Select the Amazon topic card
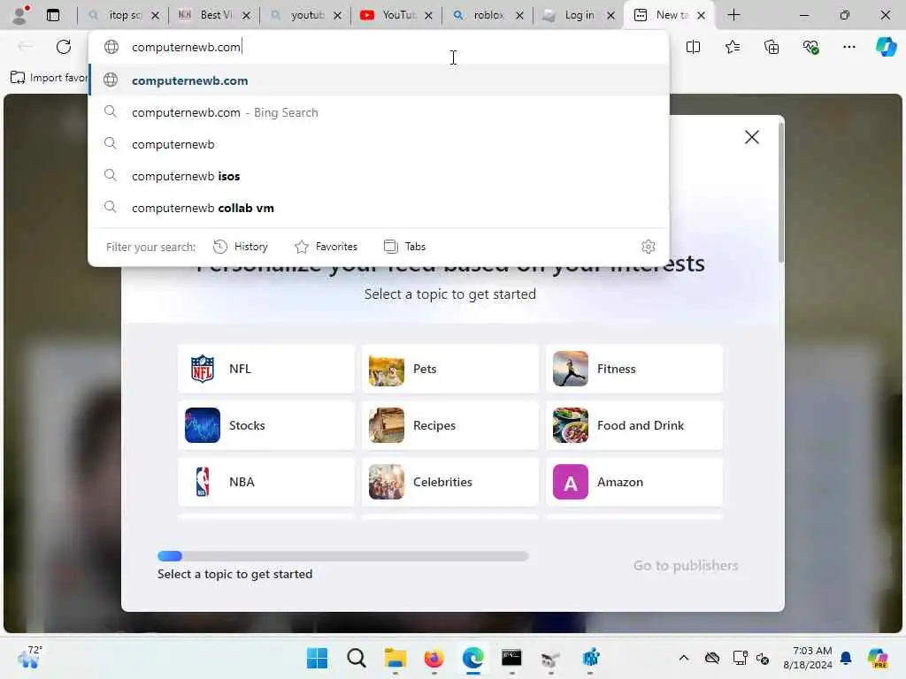 (x=634, y=482)
